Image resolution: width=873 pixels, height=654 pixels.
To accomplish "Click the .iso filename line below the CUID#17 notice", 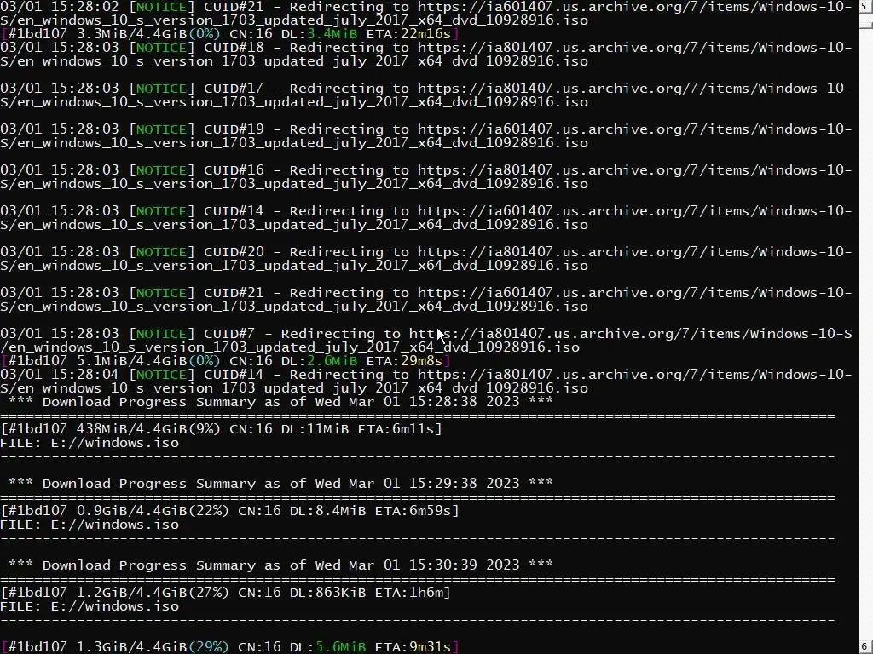I will (294, 102).
